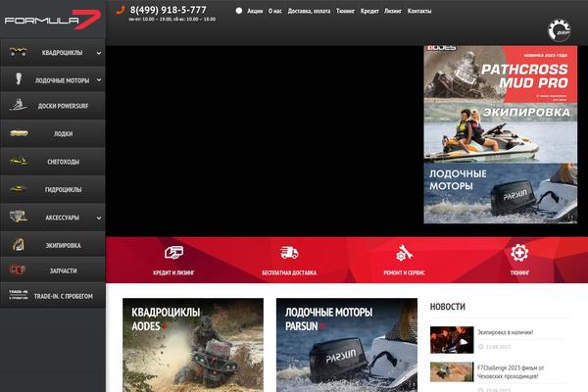Image resolution: width=588 pixels, height=392 pixels.
Task: Call the phone number 8(499) 918-5-777
Action: (168, 10)
